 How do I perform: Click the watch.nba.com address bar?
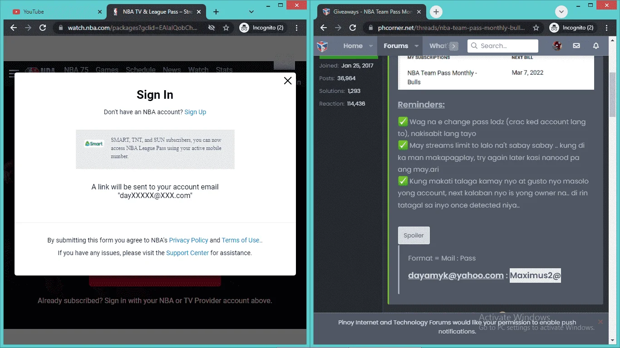[x=133, y=28]
